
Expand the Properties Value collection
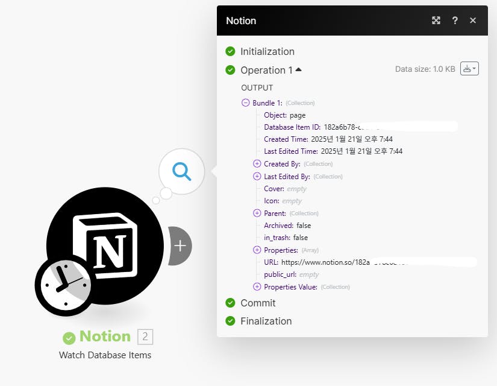pos(257,286)
